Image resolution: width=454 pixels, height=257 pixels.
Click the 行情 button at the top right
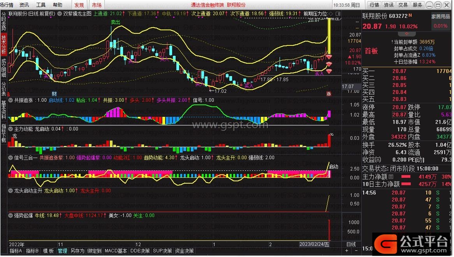coord(374,5)
